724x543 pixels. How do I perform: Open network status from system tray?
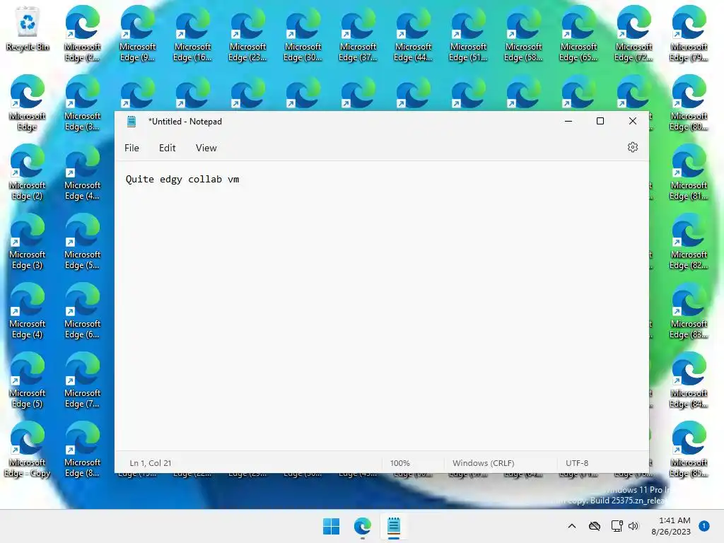[617, 526]
